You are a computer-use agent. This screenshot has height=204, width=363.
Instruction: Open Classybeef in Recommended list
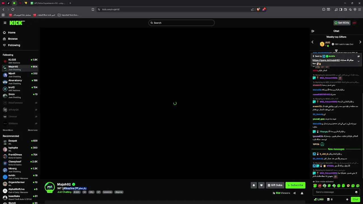20,163
